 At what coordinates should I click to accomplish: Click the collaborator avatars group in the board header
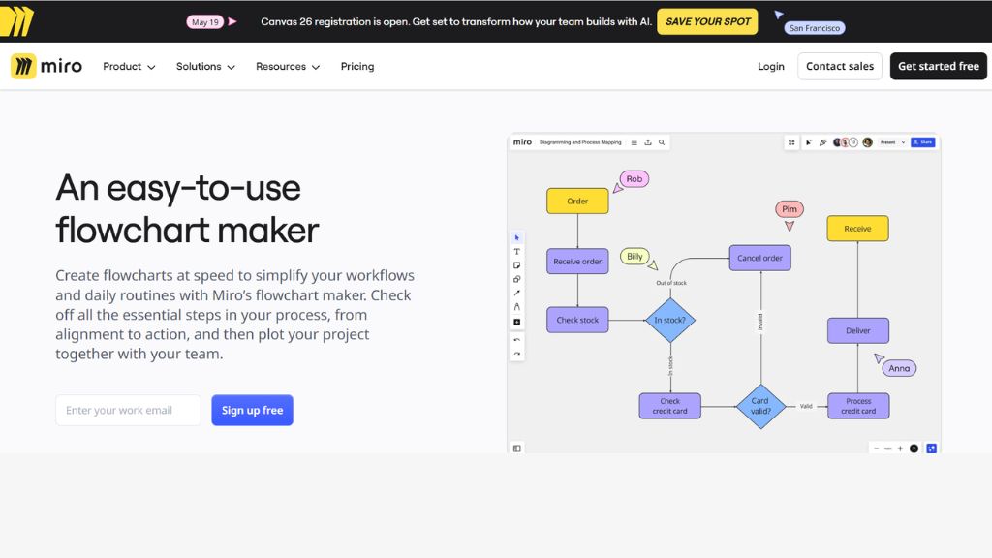[846, 142]
